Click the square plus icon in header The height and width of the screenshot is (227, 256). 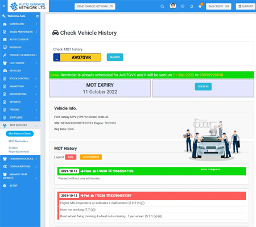coord(183,6)
